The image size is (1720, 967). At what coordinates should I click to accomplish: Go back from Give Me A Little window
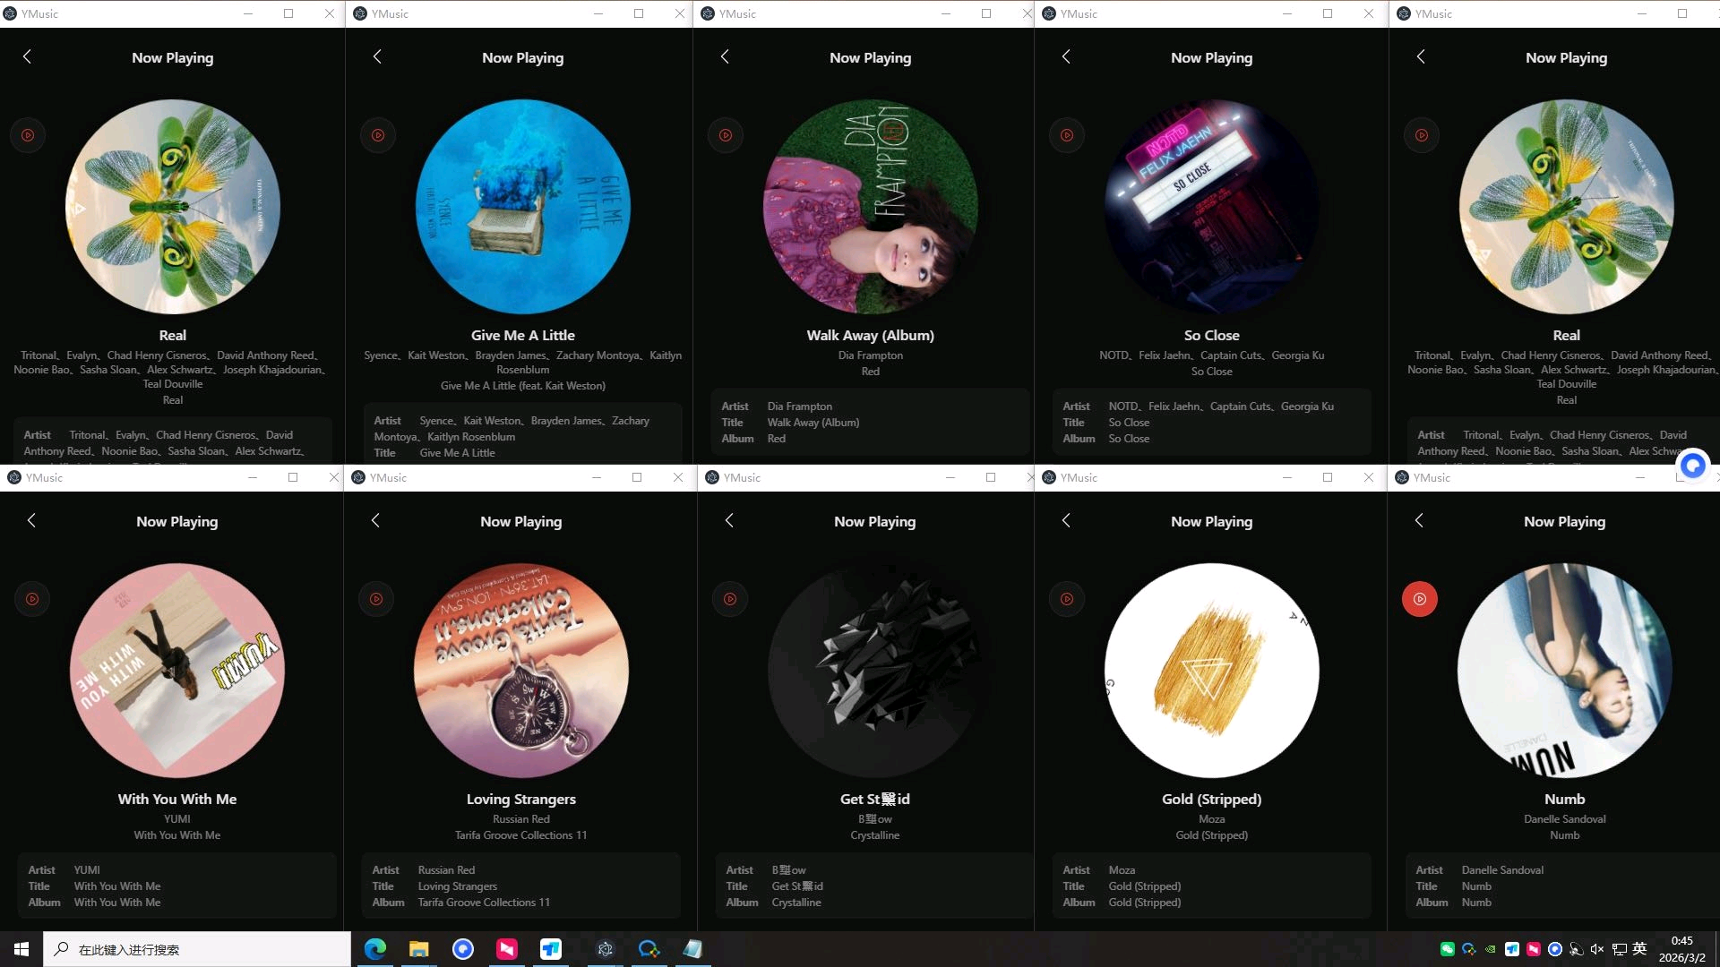click(x=377, y=56)
